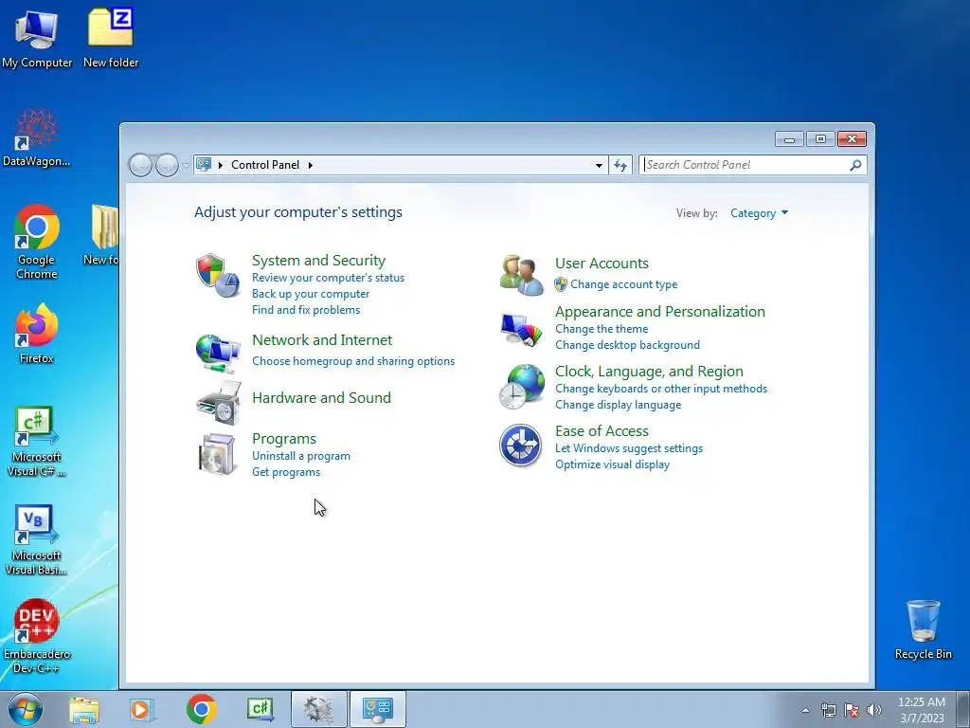Select the DataWagon desktop shortcut
This screenshot has width=970, height=728.
pos(37,137)
